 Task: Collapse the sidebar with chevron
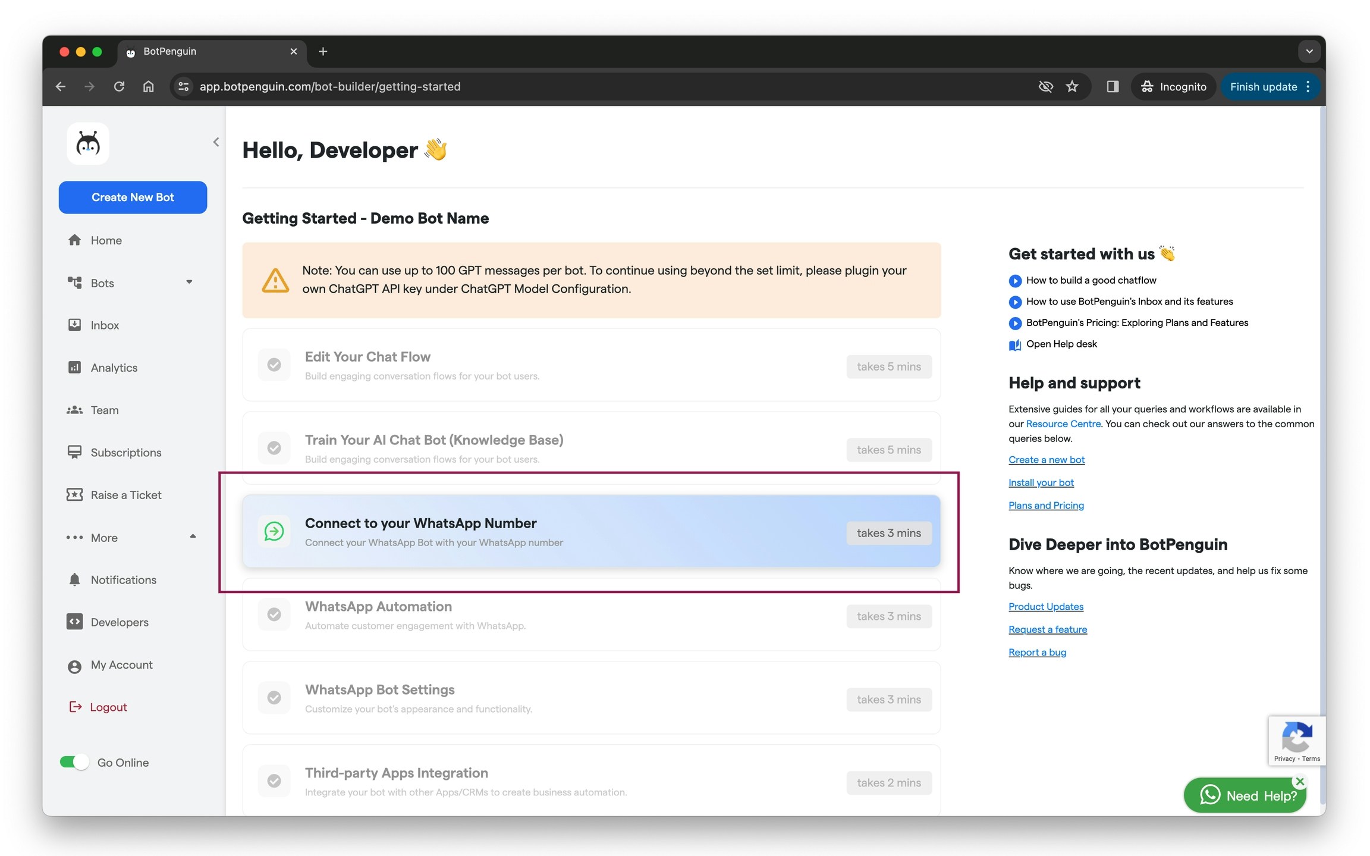pos(216,142)
